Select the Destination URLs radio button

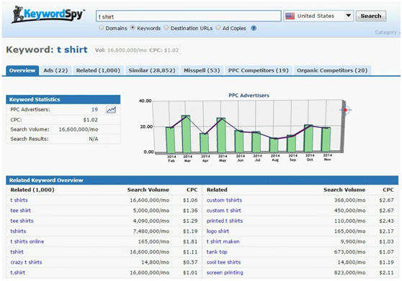(166, 27)
